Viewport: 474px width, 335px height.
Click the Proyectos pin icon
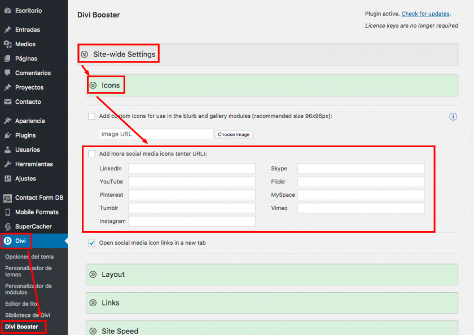click(7, 87)
